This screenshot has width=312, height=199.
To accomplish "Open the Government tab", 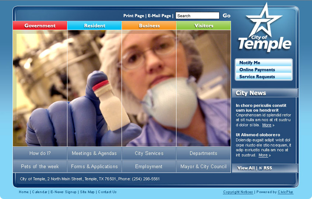I will coord(40,26).
